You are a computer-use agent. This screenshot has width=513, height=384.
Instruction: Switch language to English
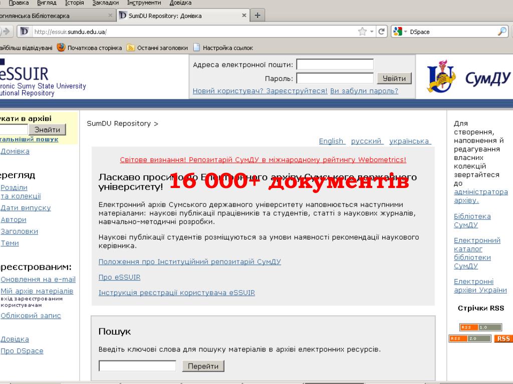[x=331, y=141]
